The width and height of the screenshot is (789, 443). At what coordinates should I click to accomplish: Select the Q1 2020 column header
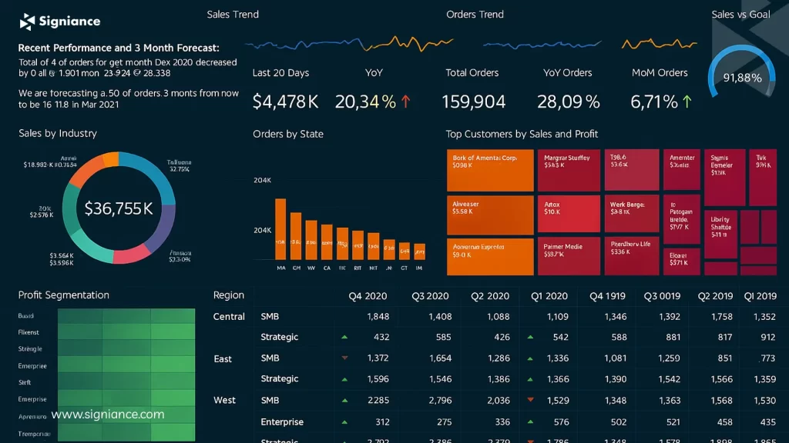tap(549, 296)
